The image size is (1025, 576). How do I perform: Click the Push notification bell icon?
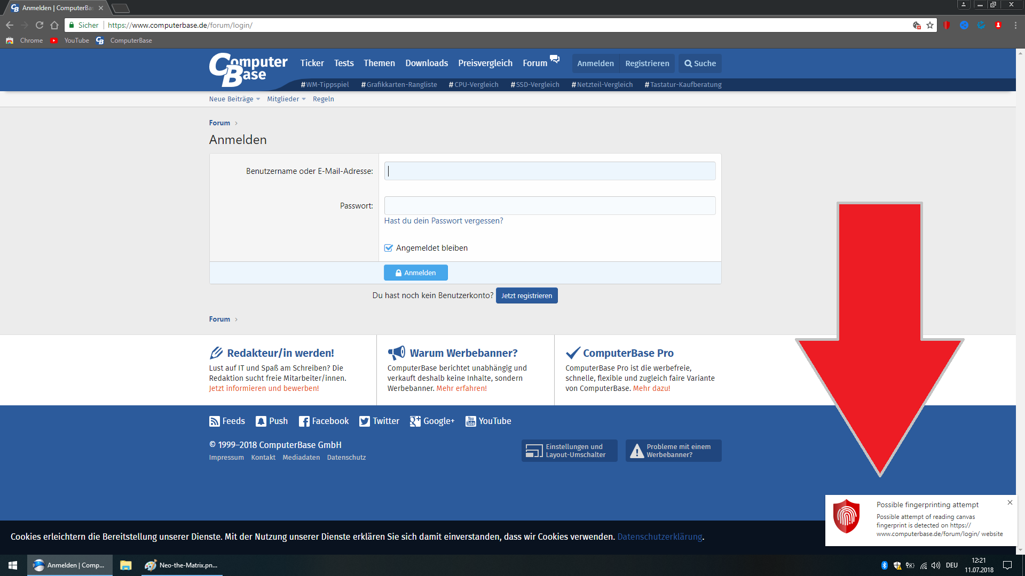[x=261, y=421]
